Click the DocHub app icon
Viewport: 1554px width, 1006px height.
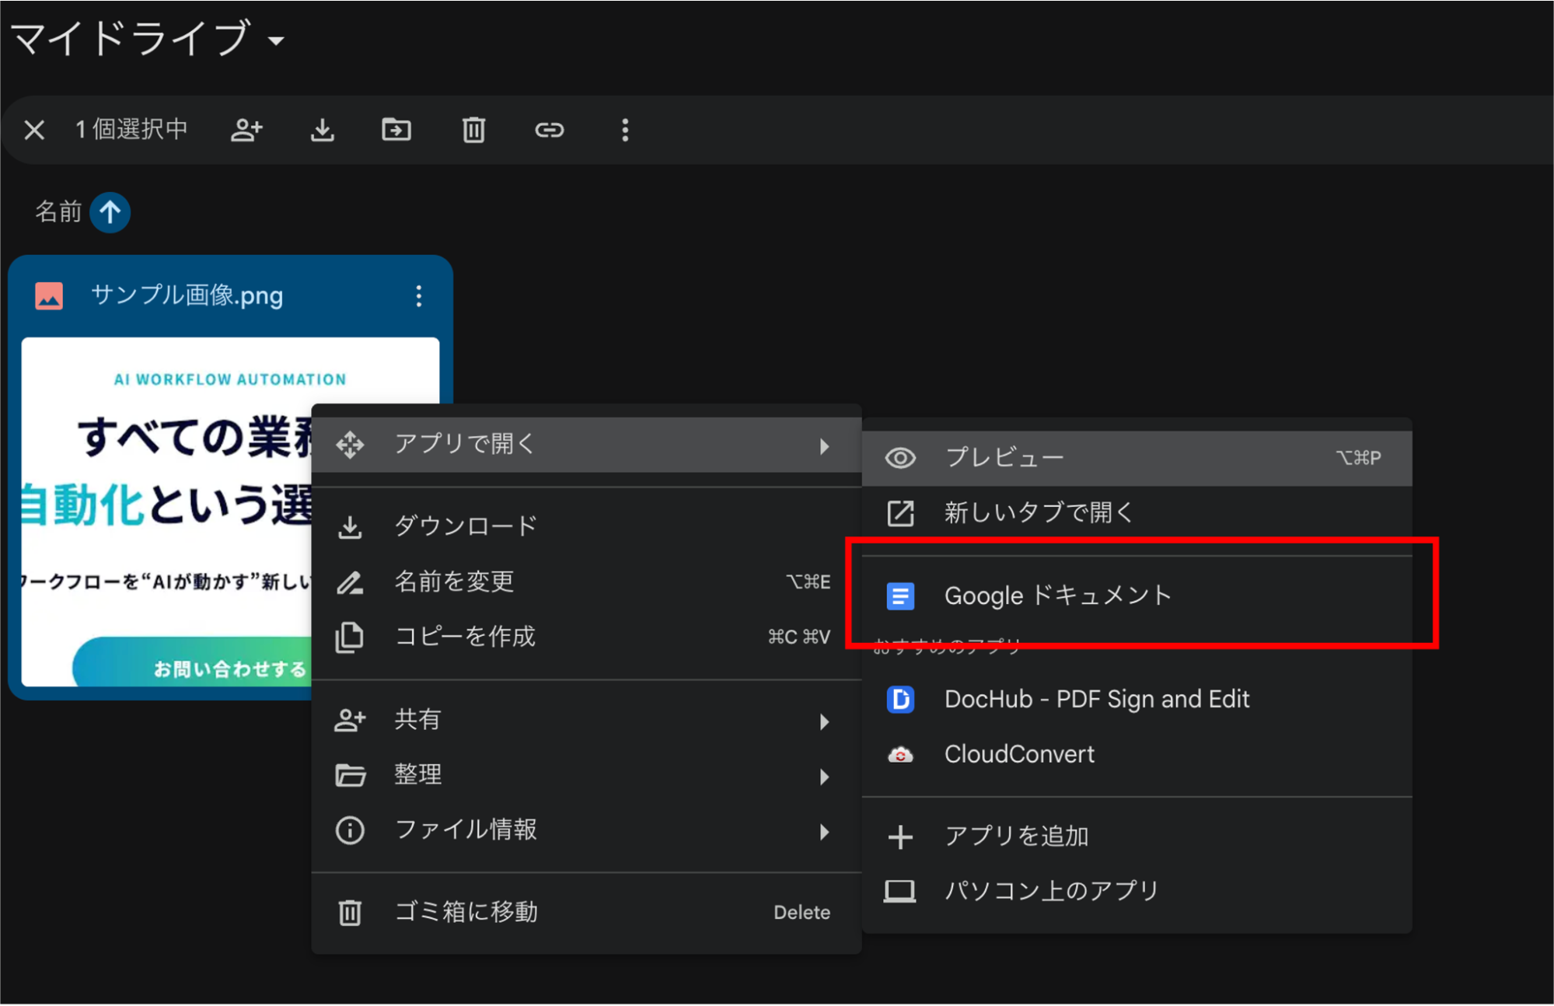point(899,700)
